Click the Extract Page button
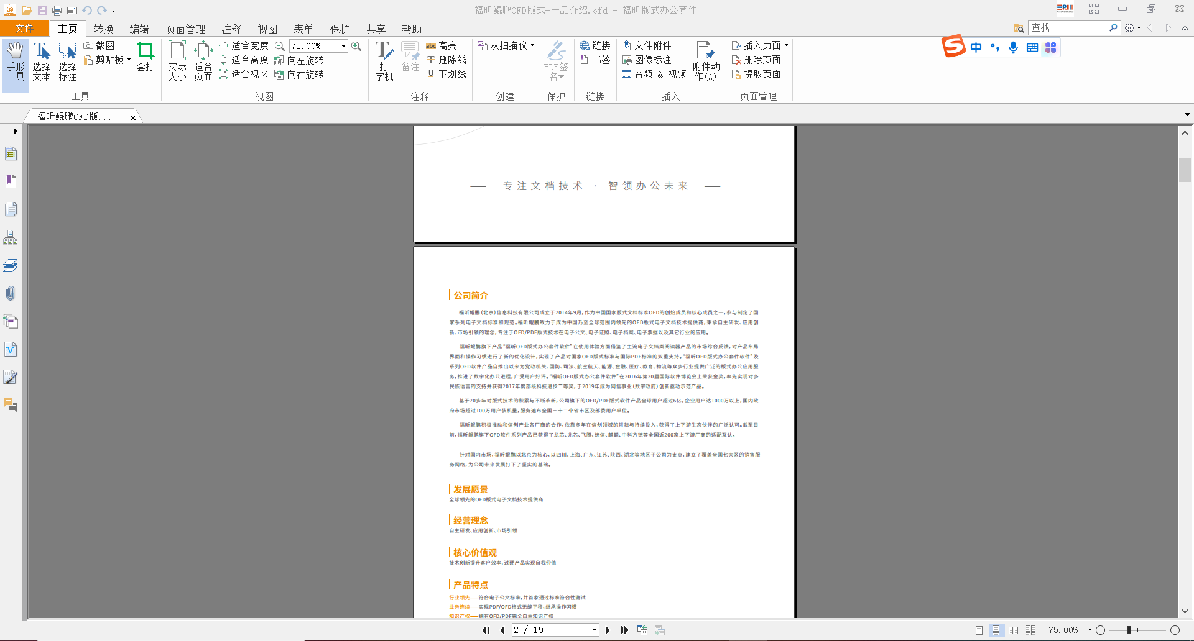 pyautogui.click(x=756, y=74)
